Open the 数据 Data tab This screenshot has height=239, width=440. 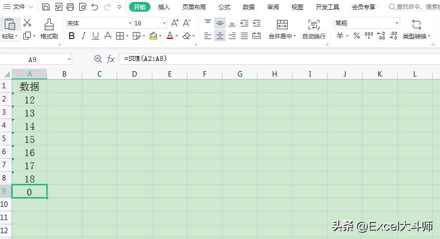[249, 7]
